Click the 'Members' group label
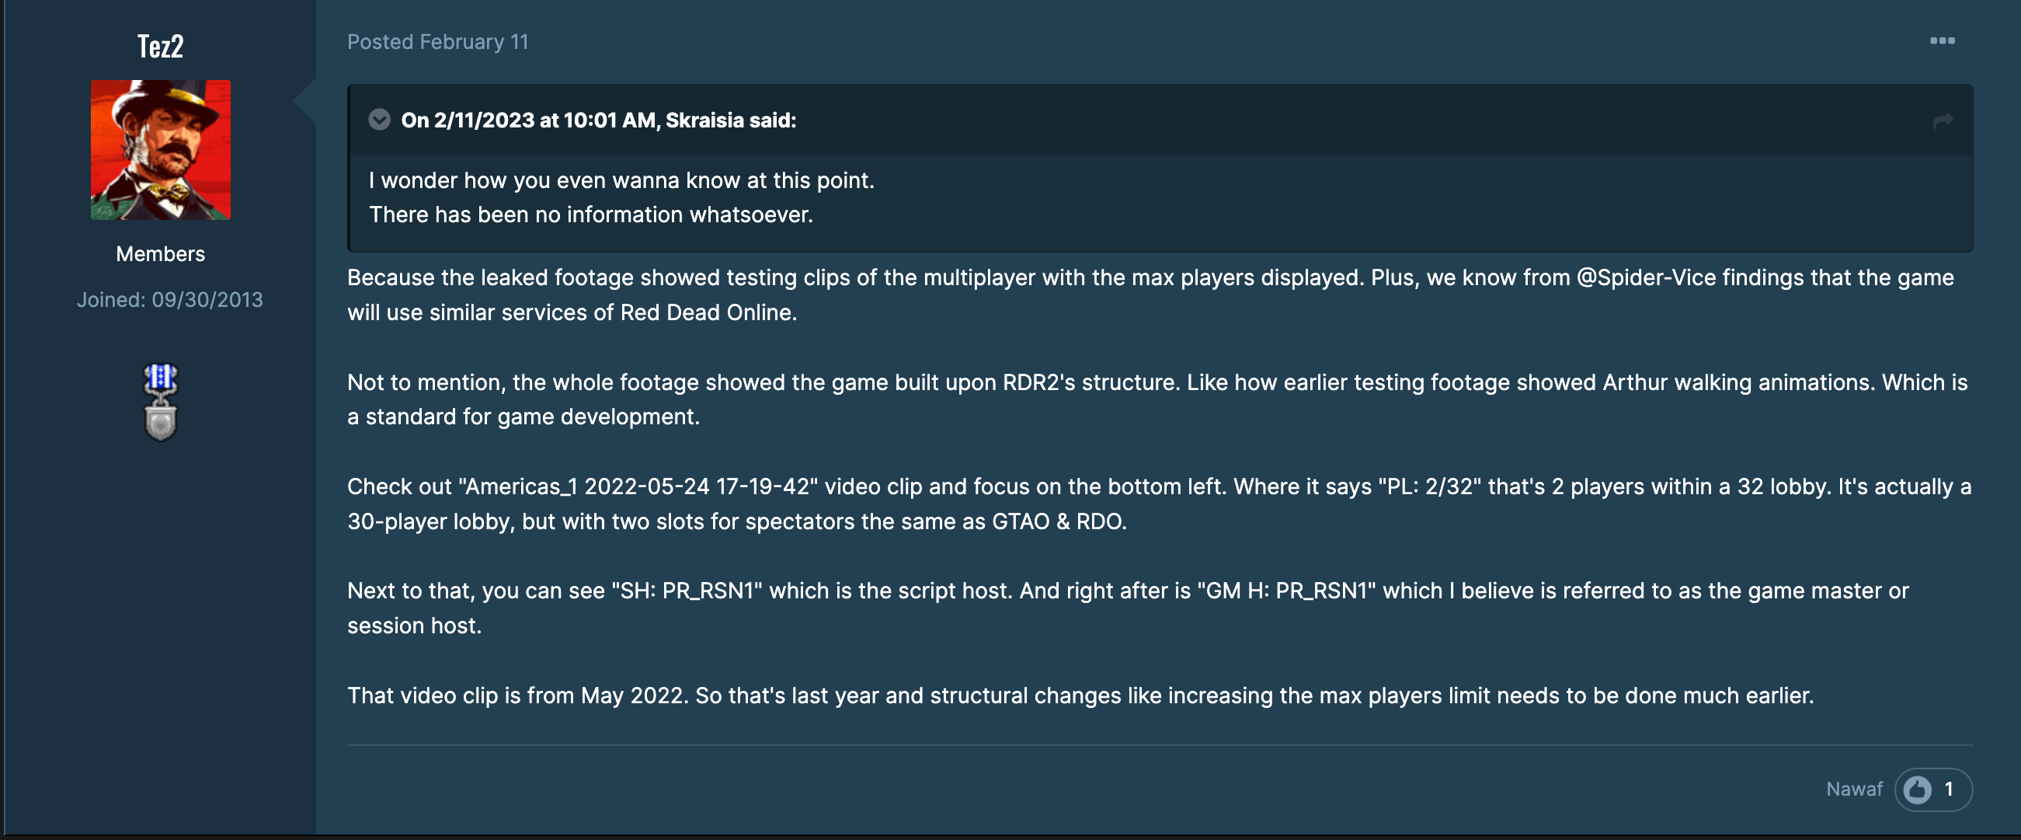2021x840 pixels. point(159,253)
